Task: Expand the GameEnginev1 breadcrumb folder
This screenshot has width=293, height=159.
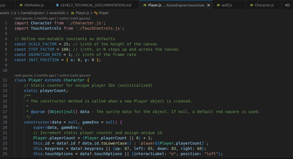Action: pyautogui.click(x=33, y=13)
